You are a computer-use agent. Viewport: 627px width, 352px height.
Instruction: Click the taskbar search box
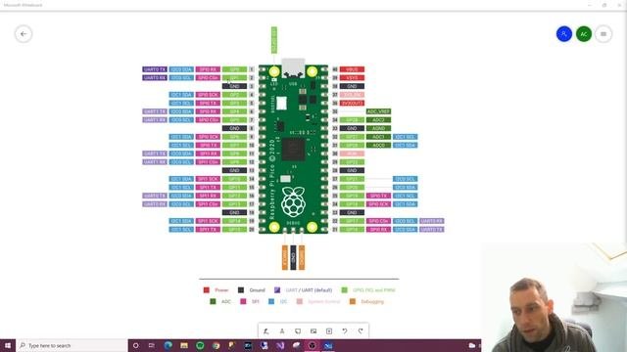pyautogui.click(x=72, y=345)
